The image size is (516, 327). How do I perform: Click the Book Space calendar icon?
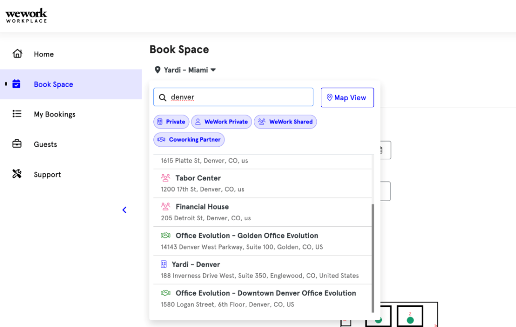[17, 84]
